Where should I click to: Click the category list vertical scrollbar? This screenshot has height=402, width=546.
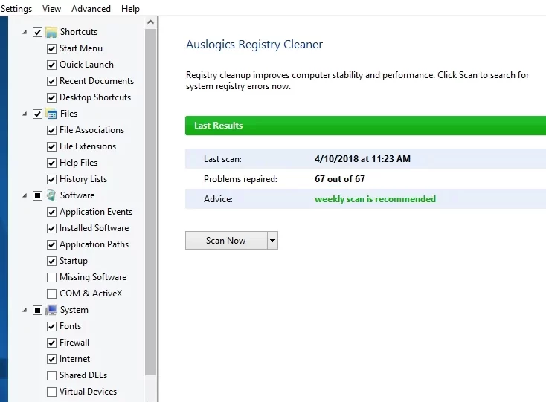point(151,201)
